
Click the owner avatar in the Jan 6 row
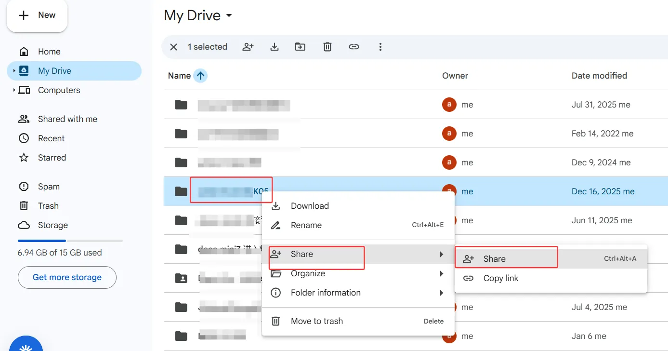click(x=449, y=336)
